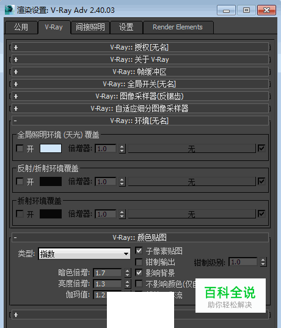This screenshot has height=328, width=281.
Task: Toggle the 折射环境覆盖 map enable checkbox
Action: (261, 214)
